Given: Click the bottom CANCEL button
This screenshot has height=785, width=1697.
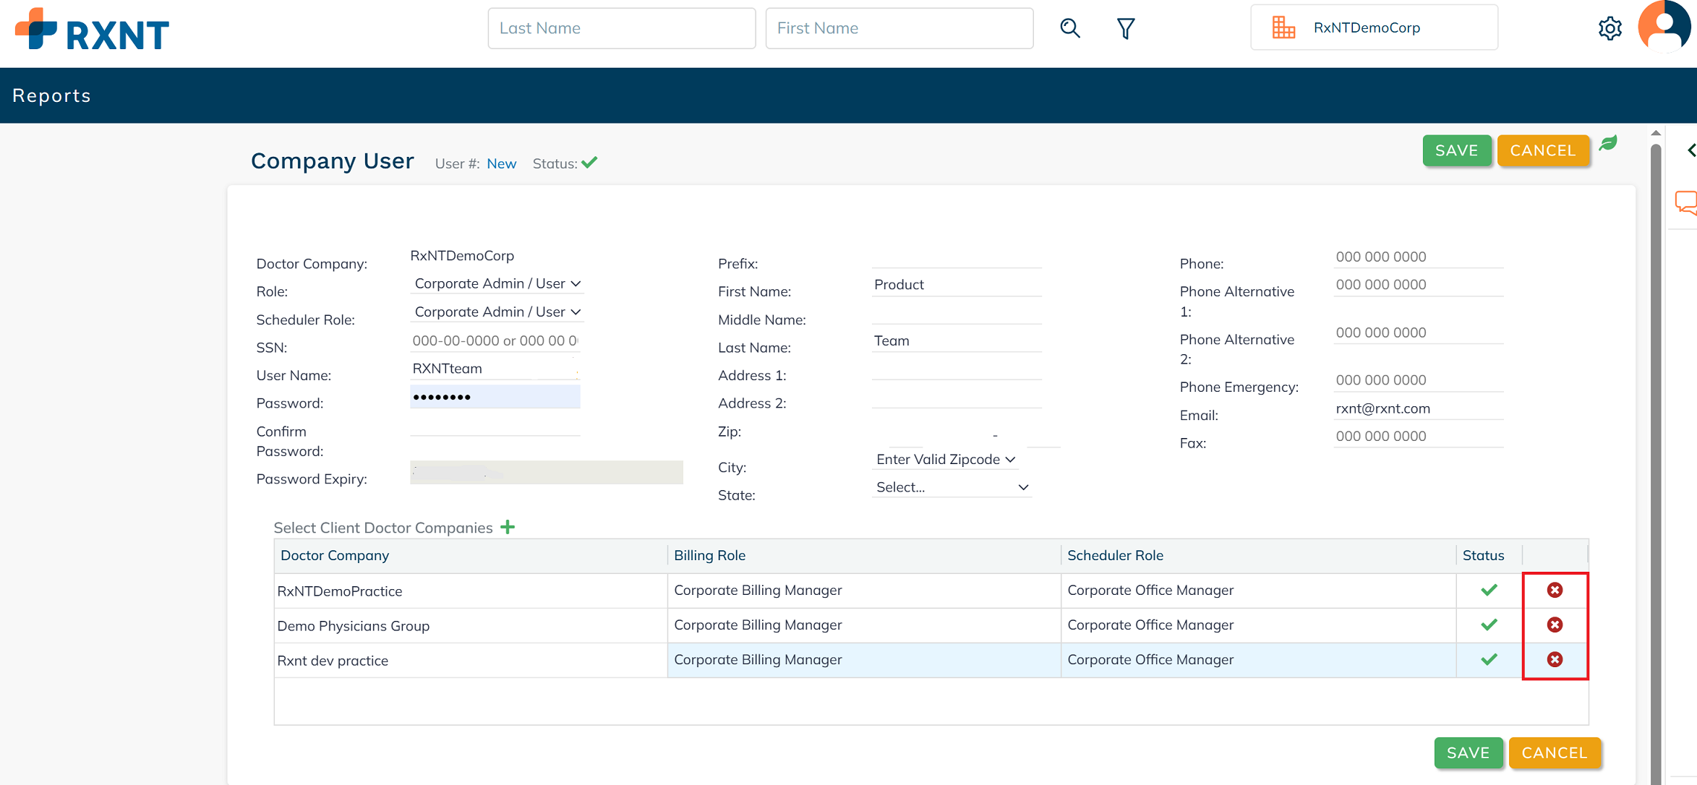Looking at the screenshot, I should [1555, 752].
